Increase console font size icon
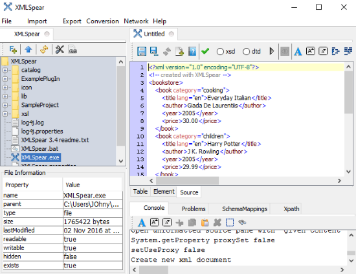Image resolution: width=356 pixels, height=274 pixels. point(155,222)
